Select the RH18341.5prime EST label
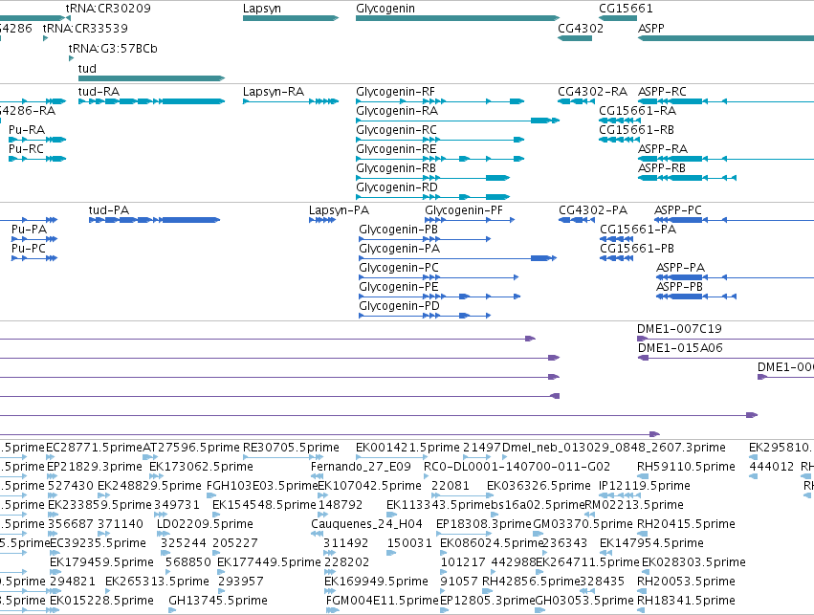814x615 pixels. click(x=686, y=601)
